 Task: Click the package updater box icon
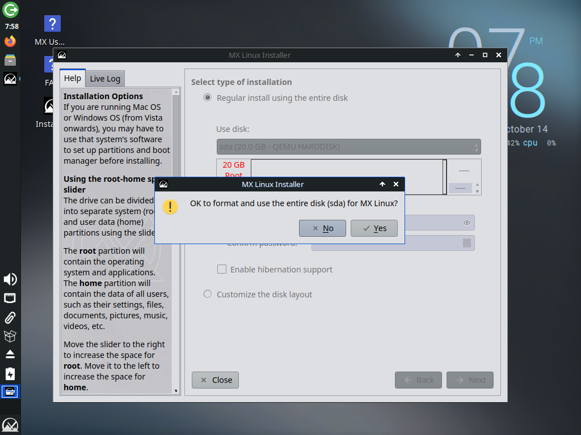click(10, 336)
